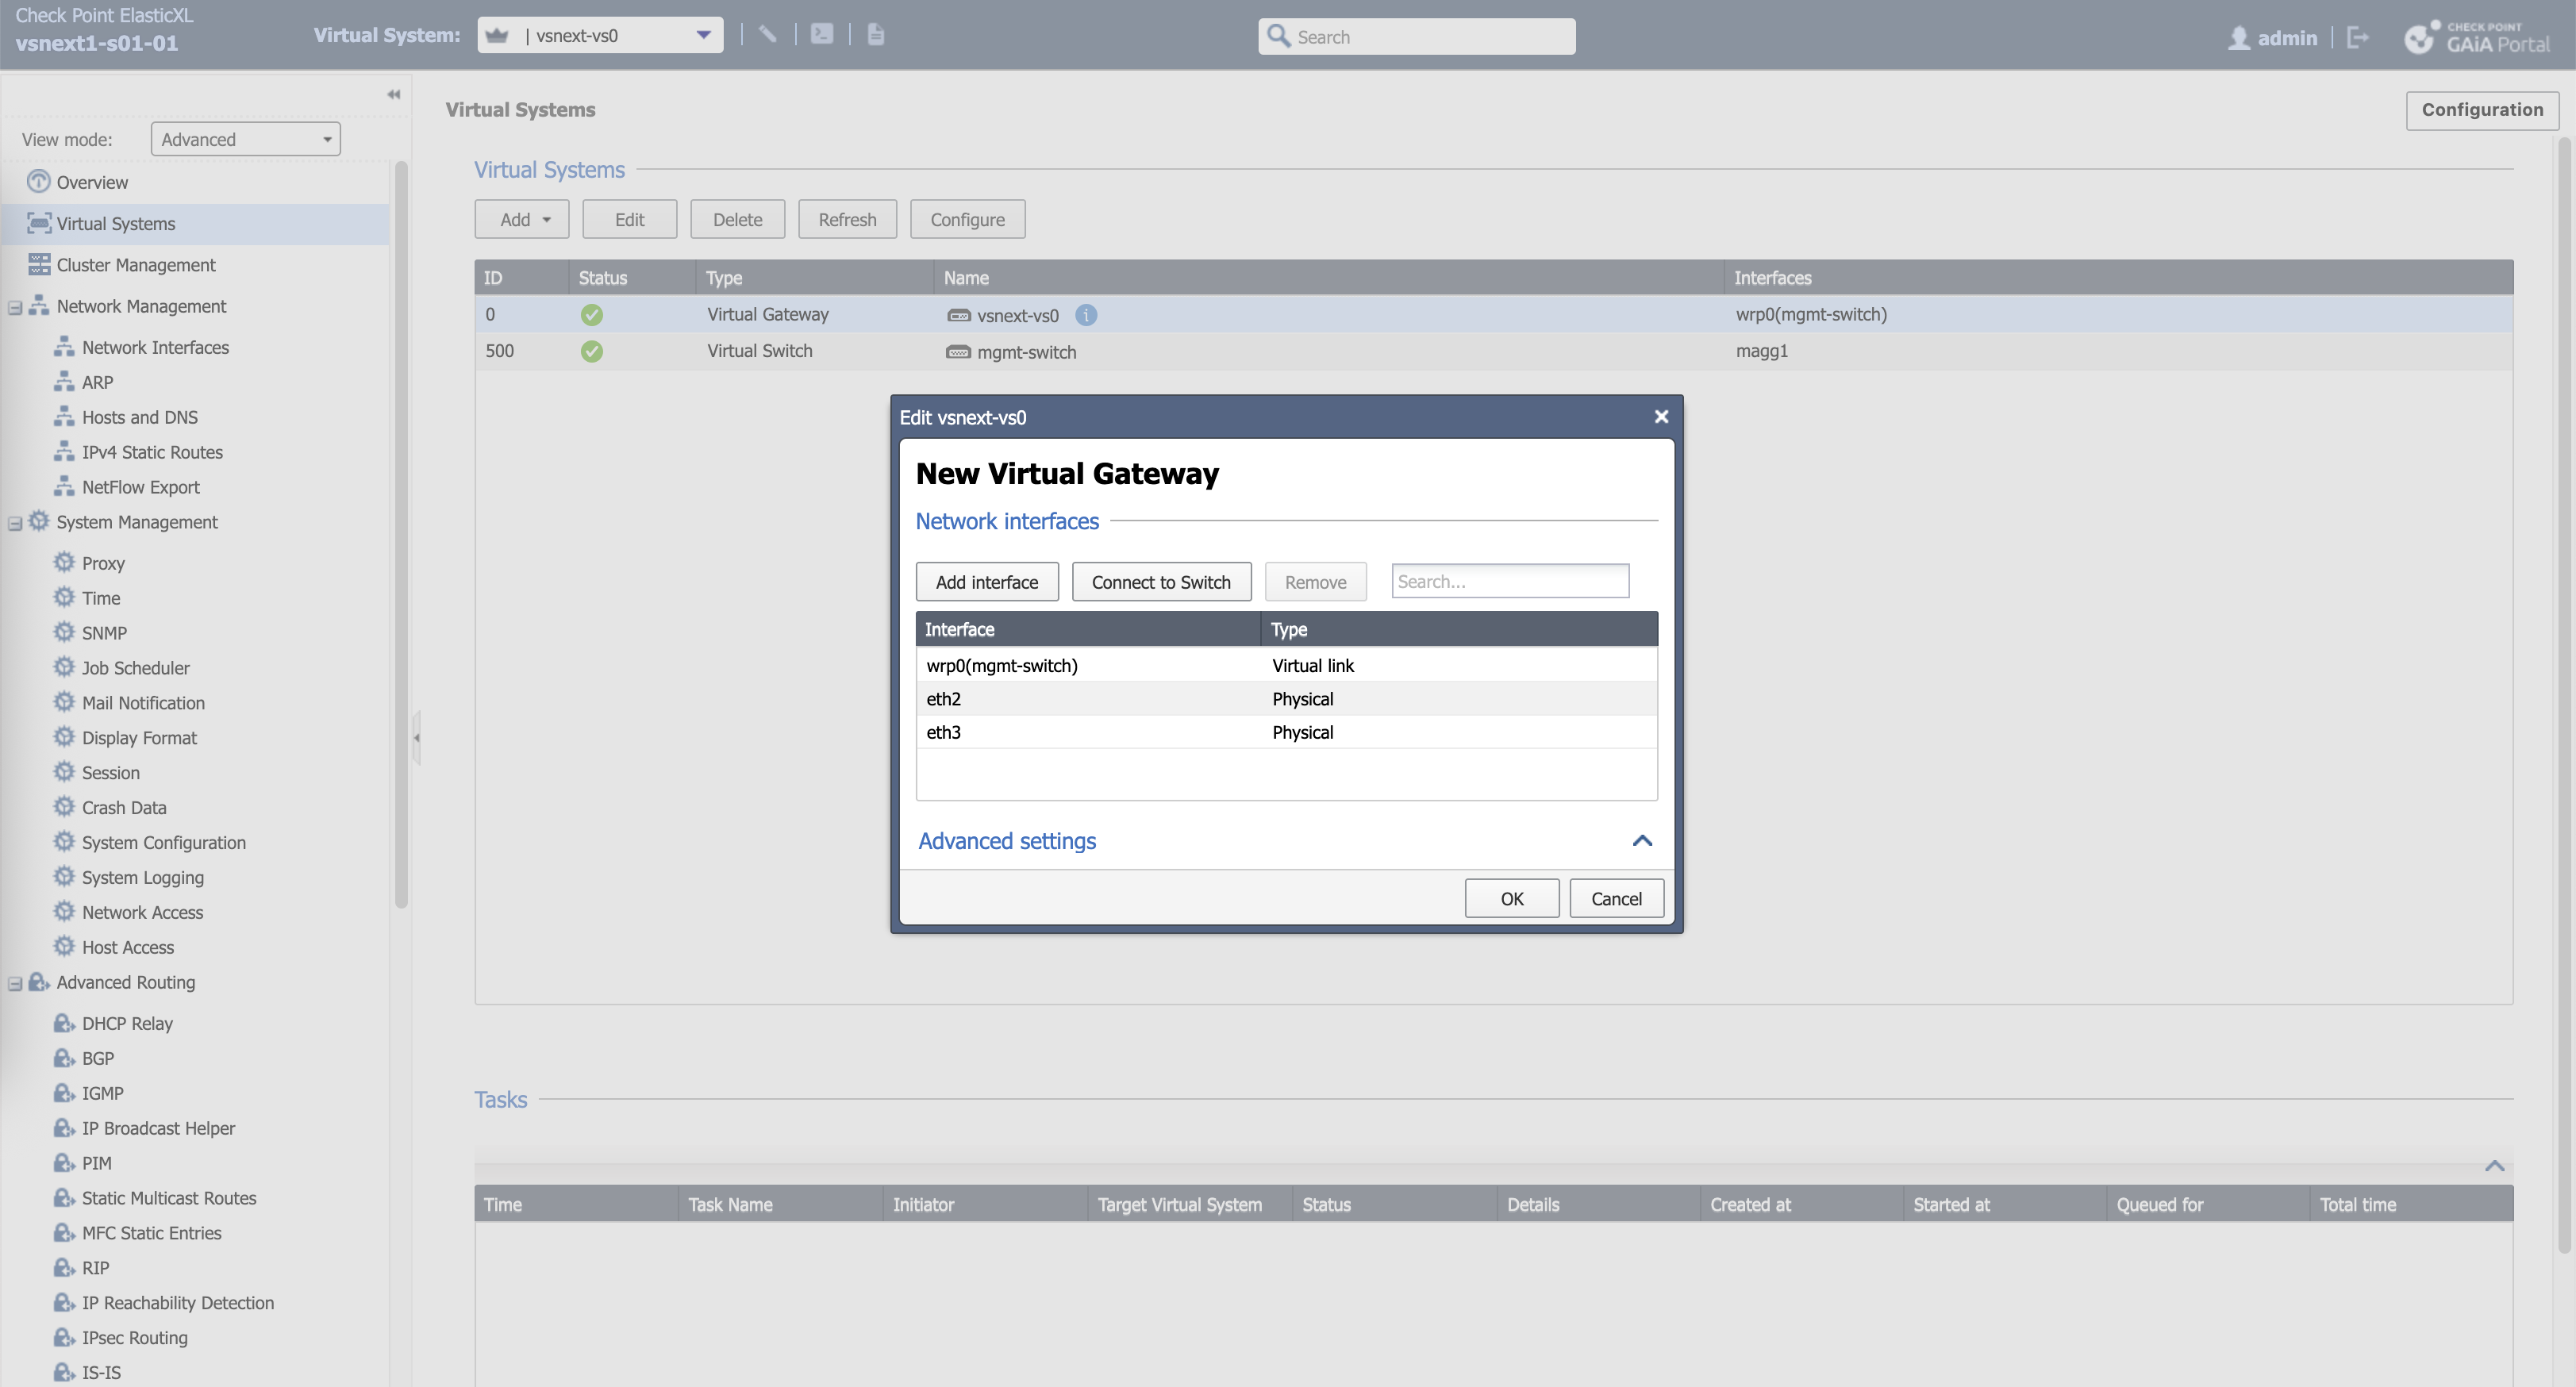2576x1387 pixels.
Task: Collapse sidebar with double-arrow icon
Action: [x=393, y=94]
